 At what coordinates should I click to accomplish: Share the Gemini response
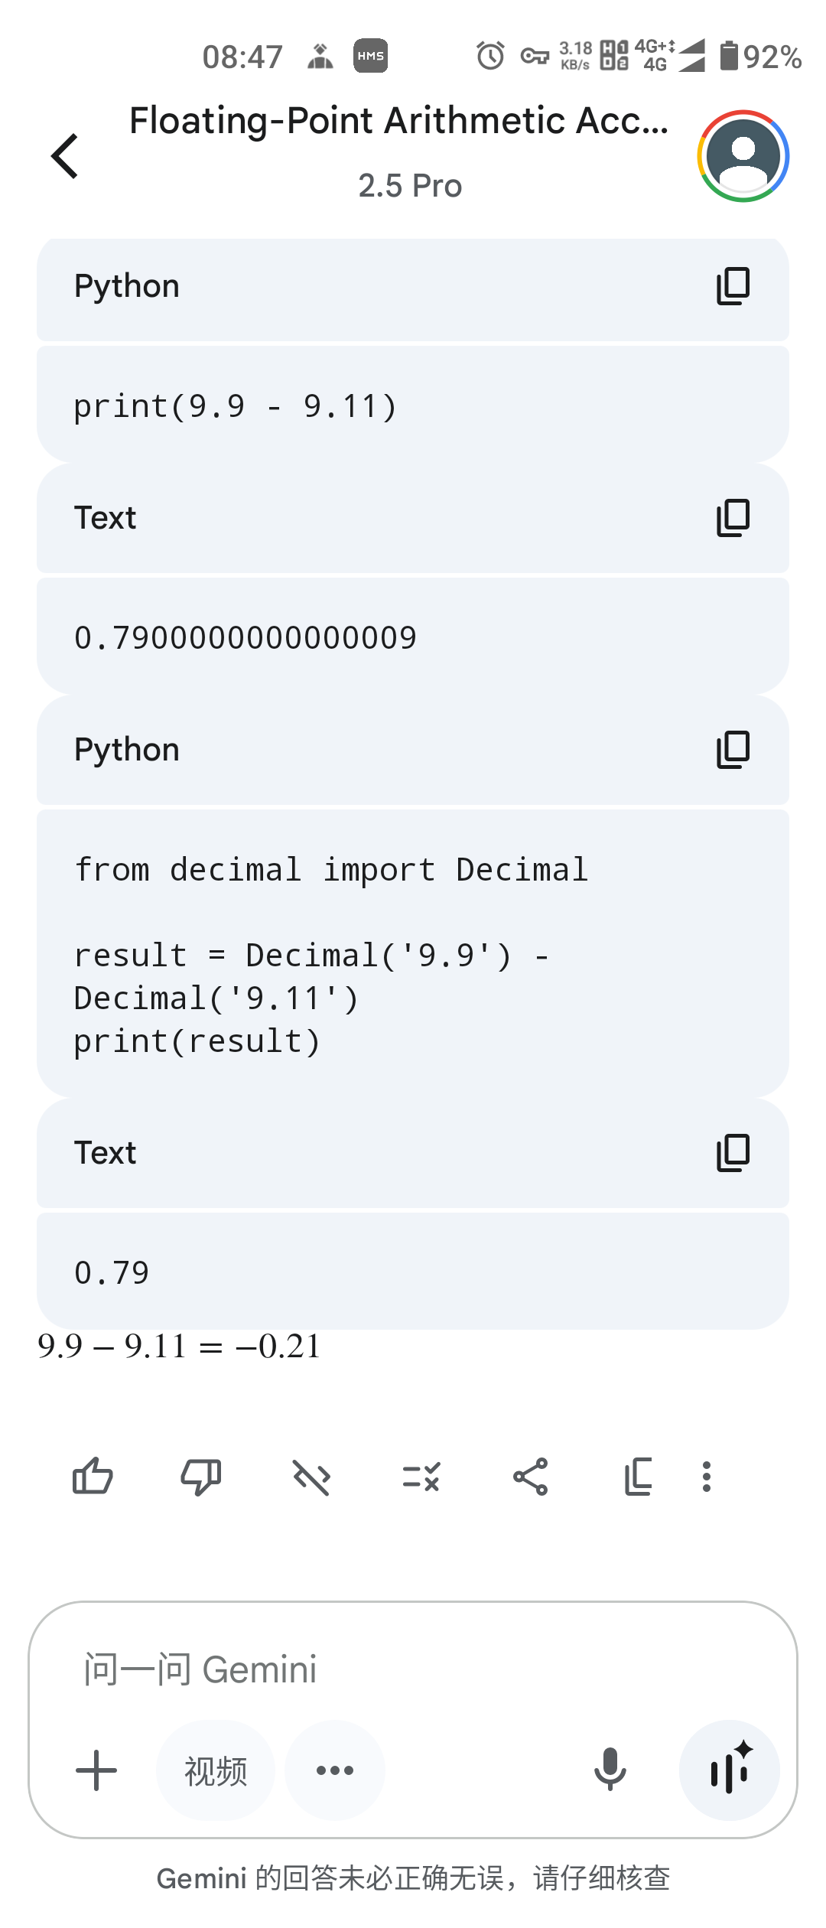point(531,1476)
